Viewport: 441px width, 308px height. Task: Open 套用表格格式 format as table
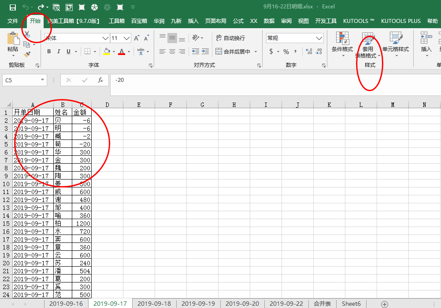367,45
